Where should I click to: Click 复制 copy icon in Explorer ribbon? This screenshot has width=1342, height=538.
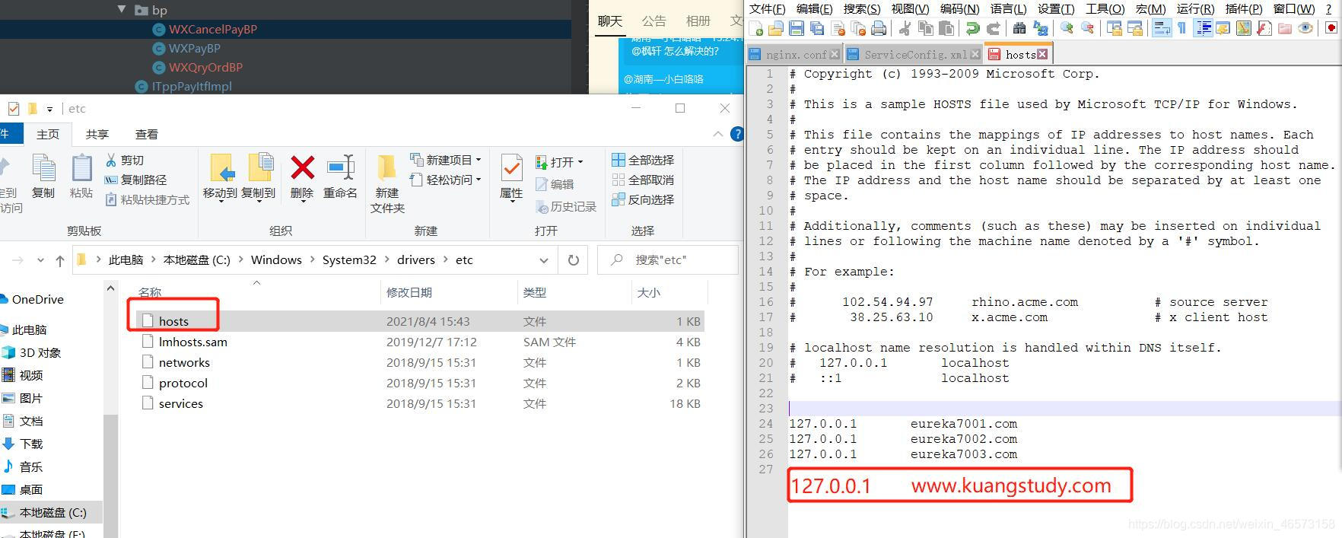point(43,169)
